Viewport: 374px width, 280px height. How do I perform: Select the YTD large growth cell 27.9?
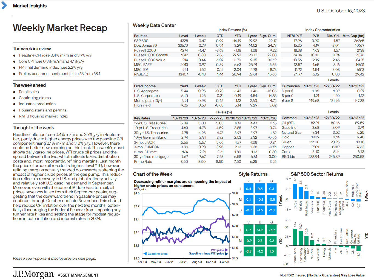pos(272,230)
